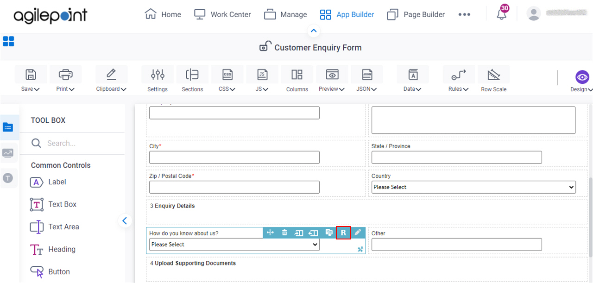Select the chart sidebar tab icon
Screen dimensions: 593x283
coord(8,153)
